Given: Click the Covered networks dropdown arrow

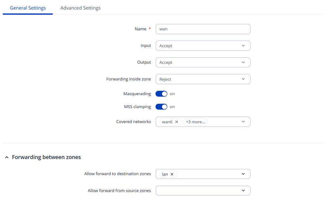Looking at the screenshot, I should 243,122.
